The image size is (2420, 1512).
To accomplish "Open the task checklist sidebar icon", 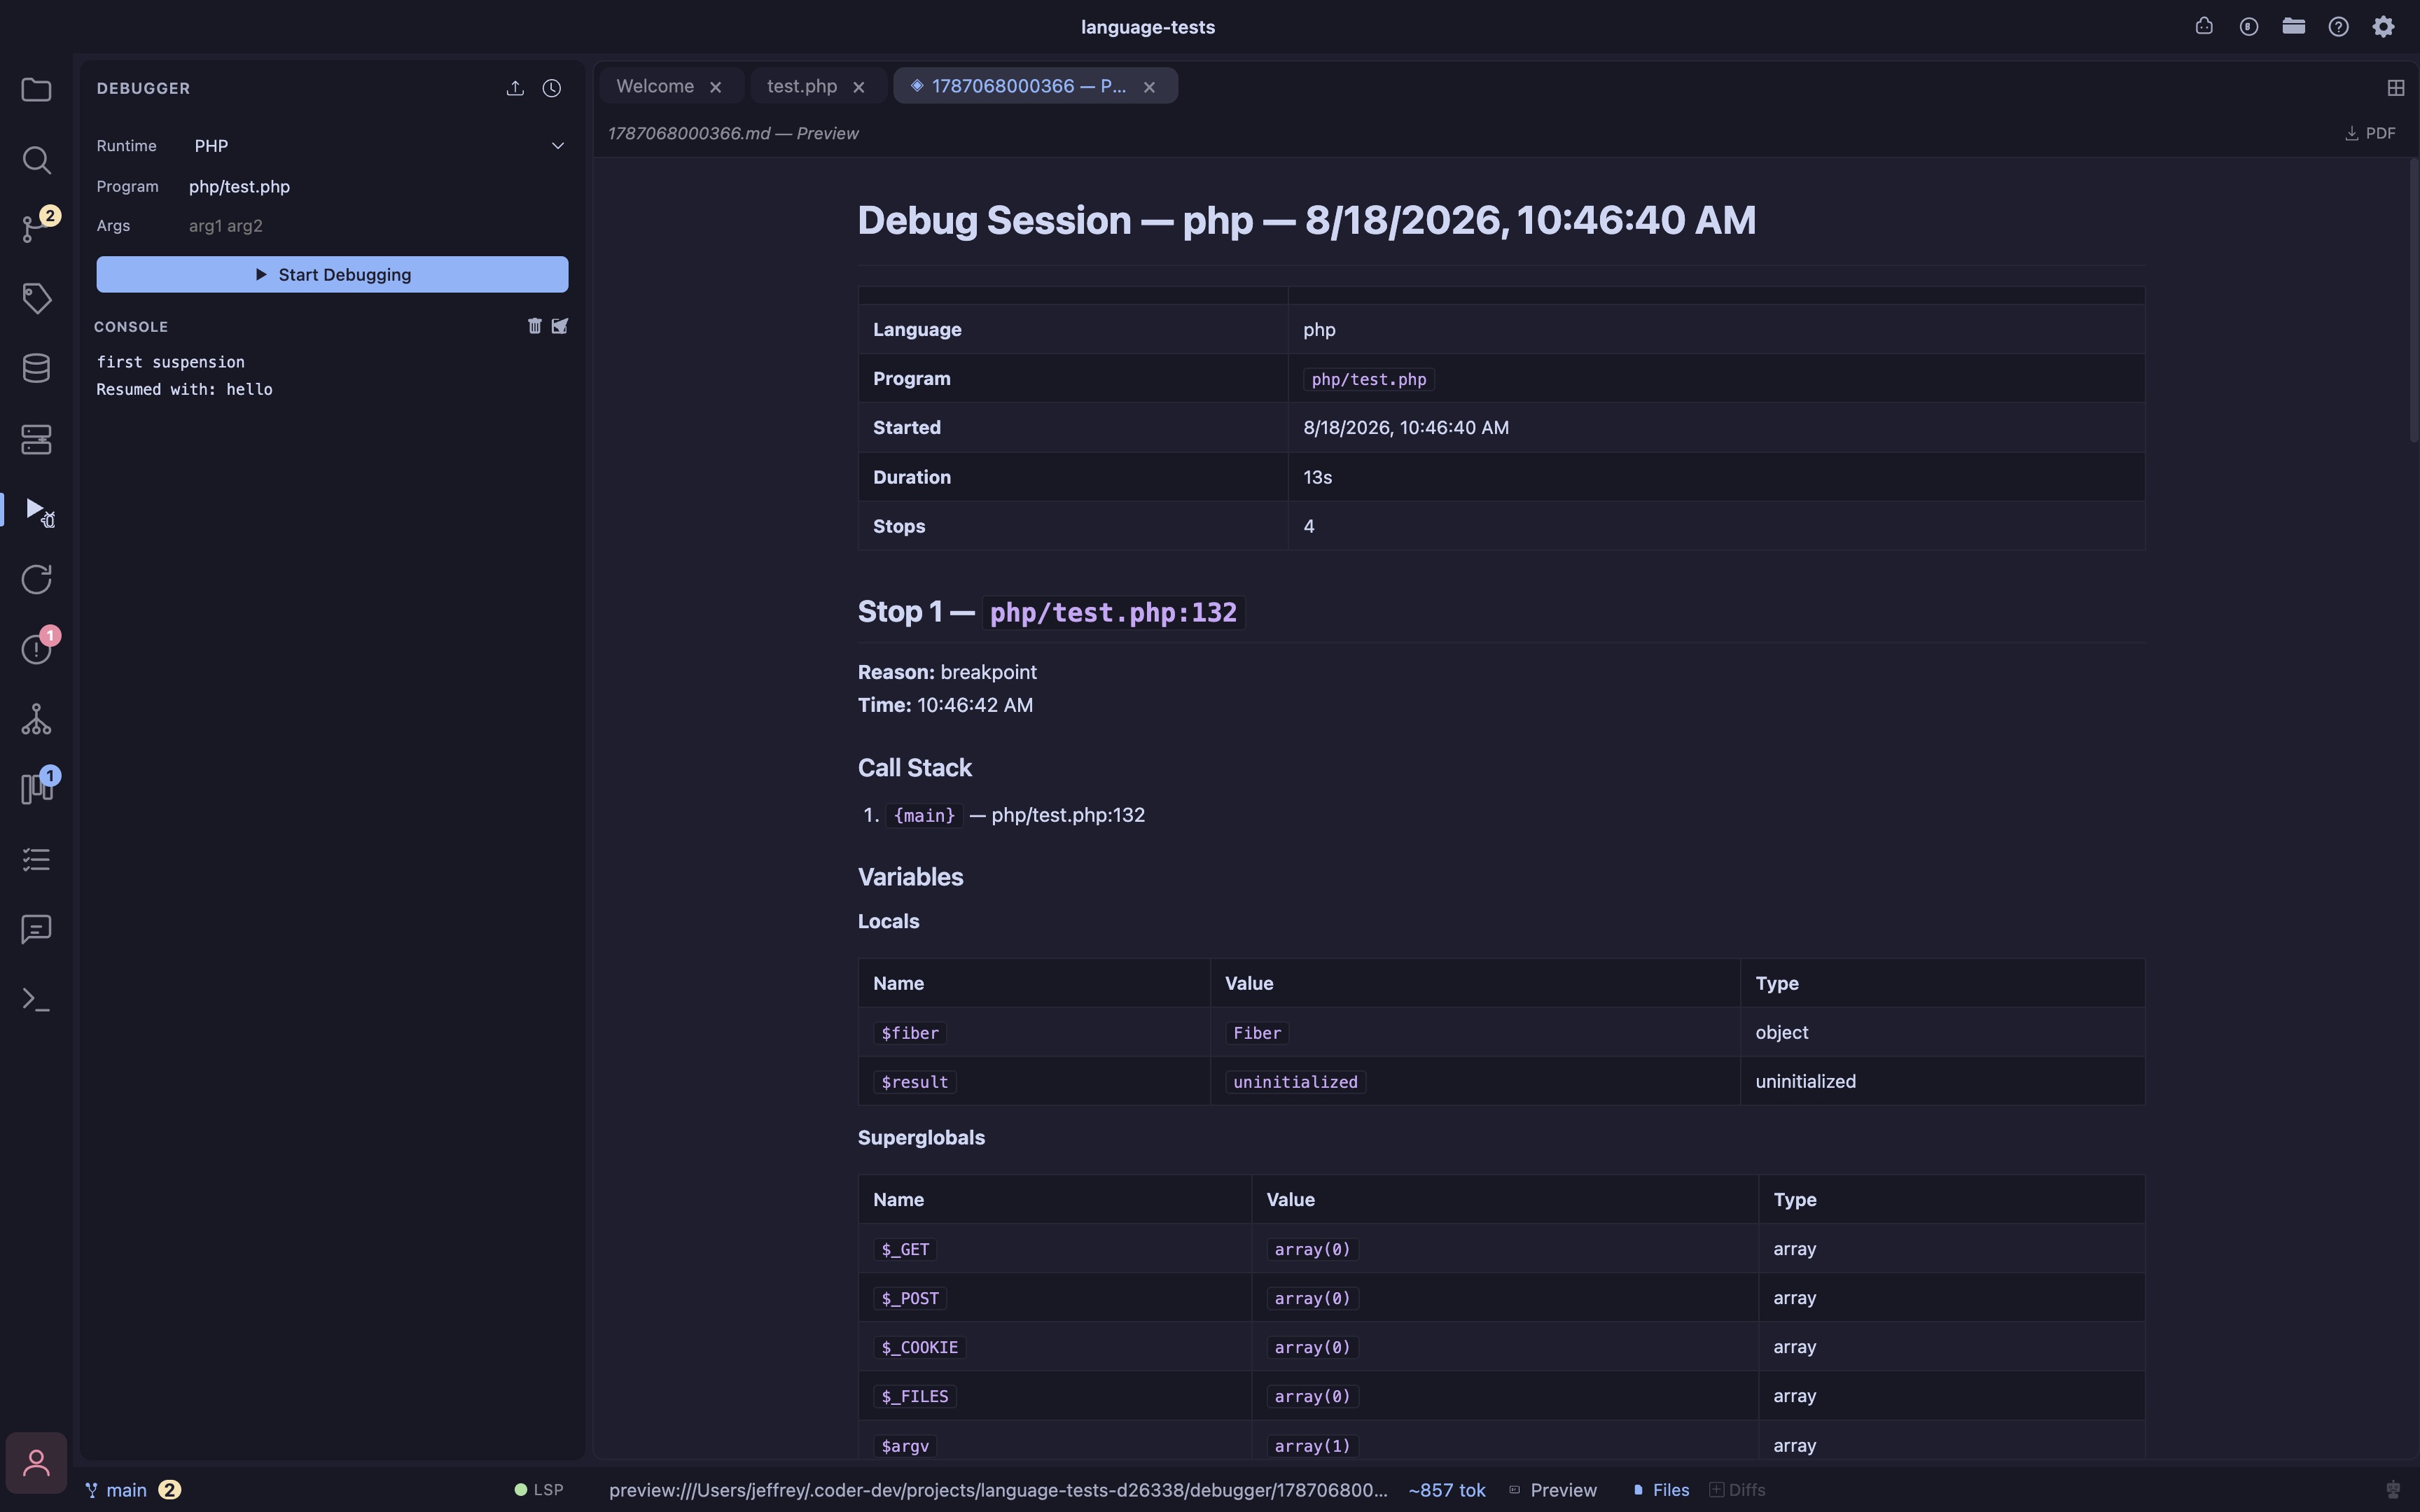I will (x=36, y=859).
